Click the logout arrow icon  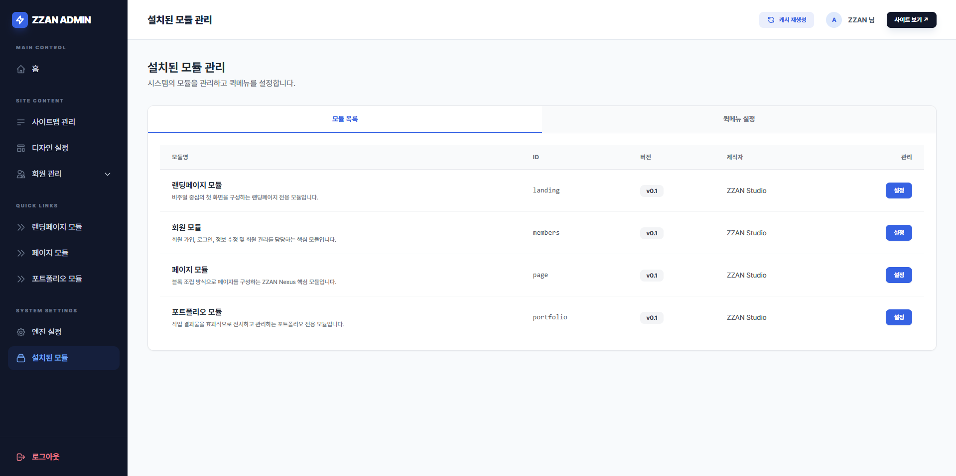(x=21, y=457)
